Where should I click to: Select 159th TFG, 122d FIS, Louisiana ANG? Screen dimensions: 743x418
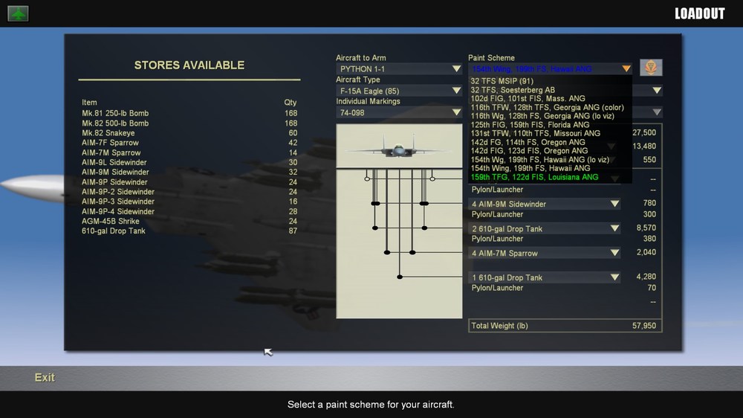coord(534,177)
